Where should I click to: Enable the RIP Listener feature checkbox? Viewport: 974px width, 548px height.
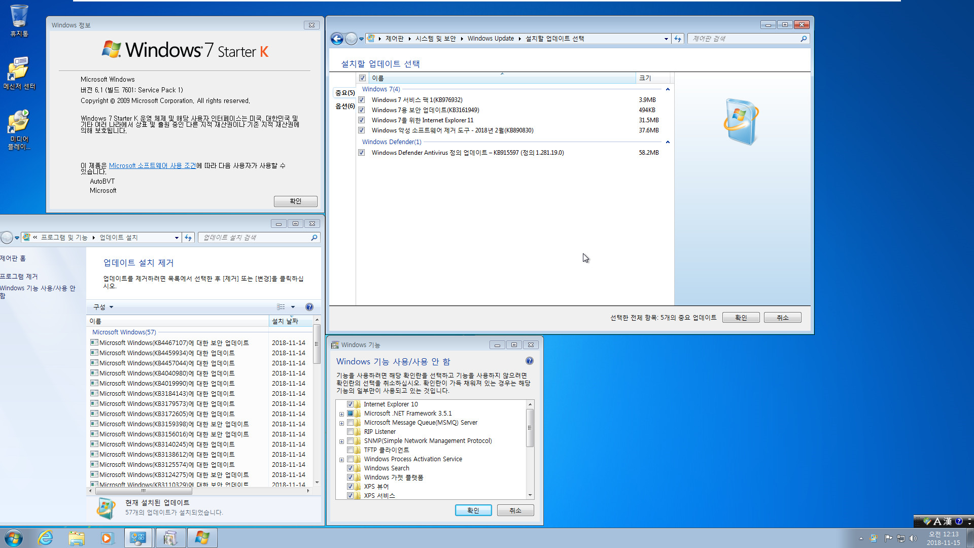(350, 432)
